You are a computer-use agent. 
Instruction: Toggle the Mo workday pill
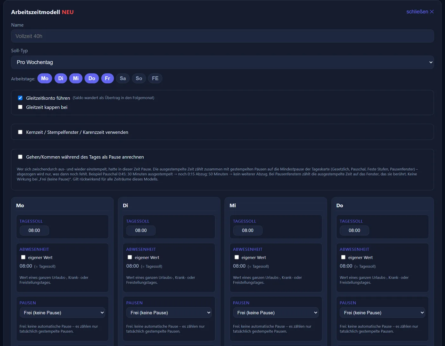coord(45,78)
